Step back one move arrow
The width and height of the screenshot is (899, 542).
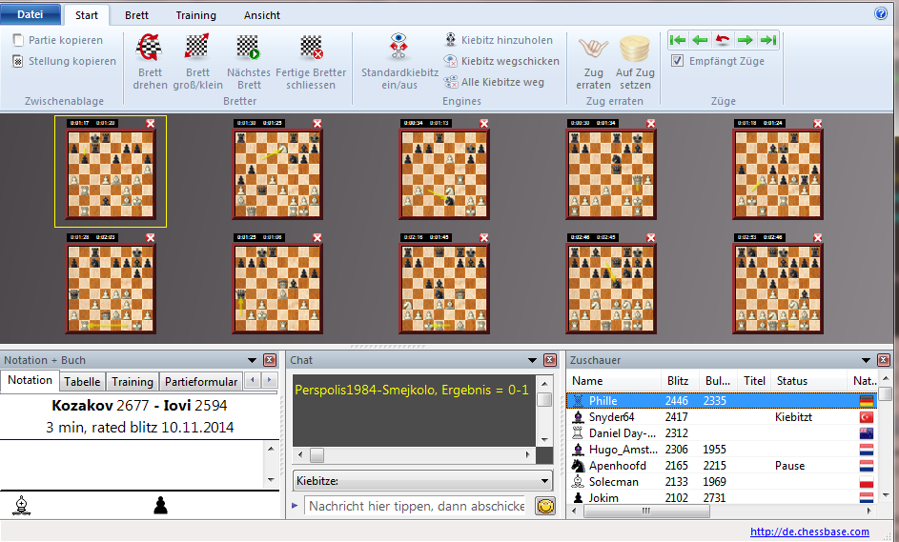click(x=700, y=40)
